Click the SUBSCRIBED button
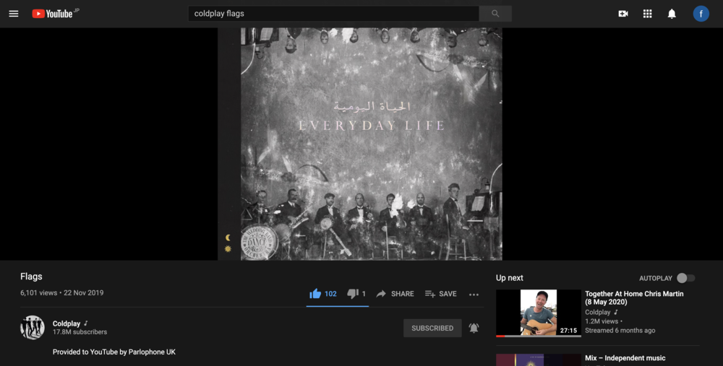This screenshot has width=723, height=366. 432,328
